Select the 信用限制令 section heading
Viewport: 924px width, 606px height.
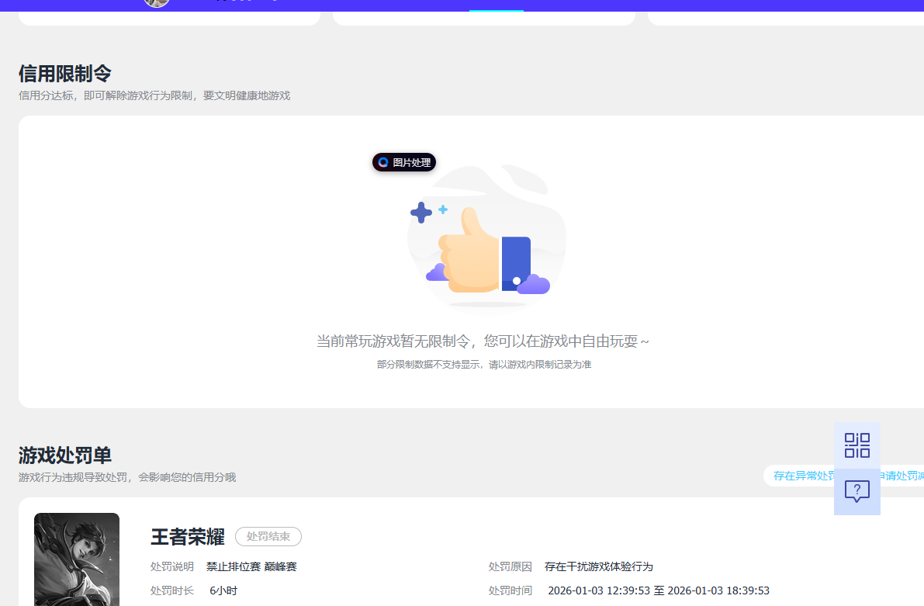65,74
